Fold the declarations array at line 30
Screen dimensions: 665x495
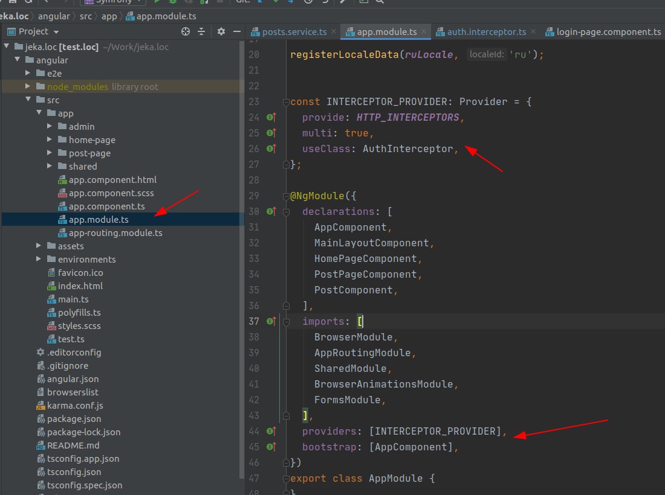click(286, 211)
